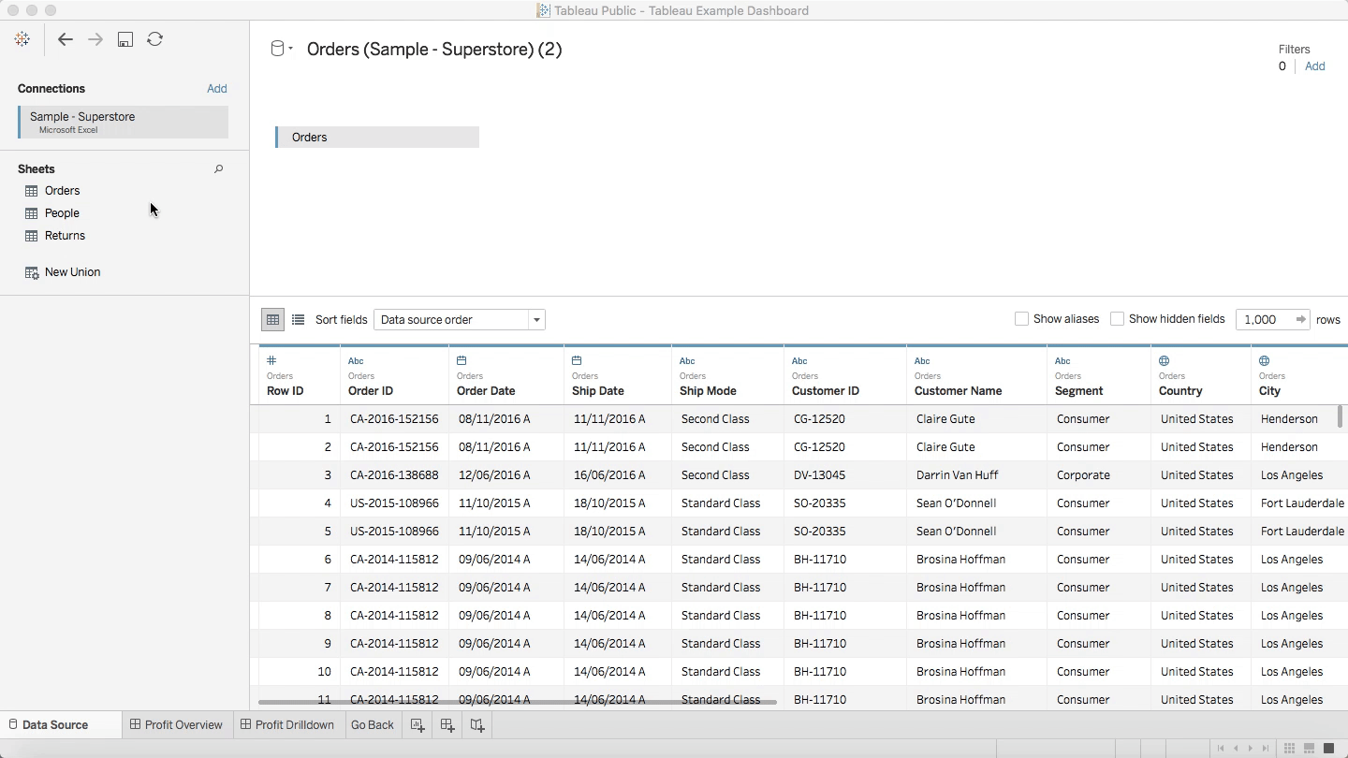Viewport: 1348px width, 758px height.
Task: Change Customer Name Abc type icon
Action: 922,360
